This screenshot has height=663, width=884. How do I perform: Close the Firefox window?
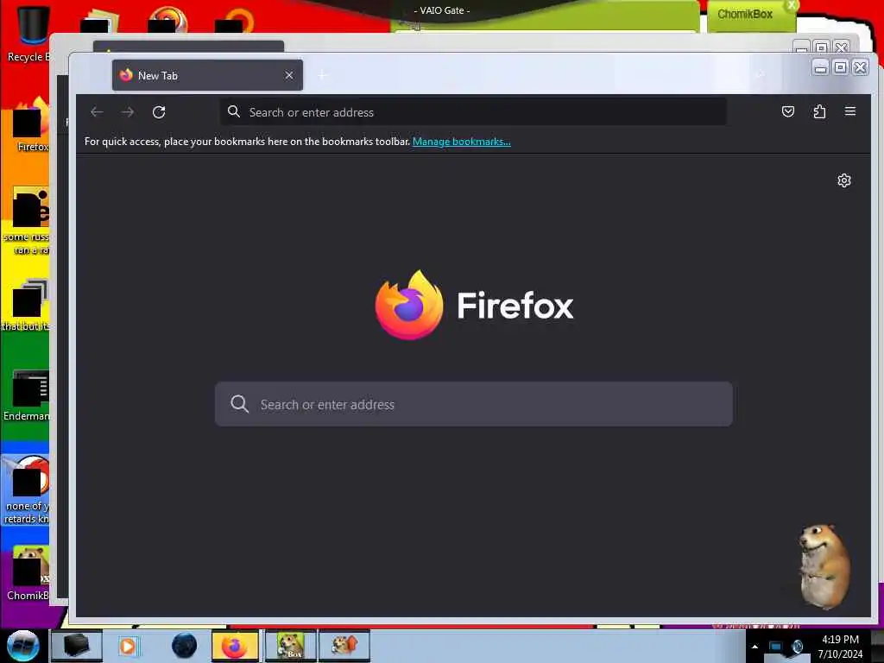[x=860, y=67]
